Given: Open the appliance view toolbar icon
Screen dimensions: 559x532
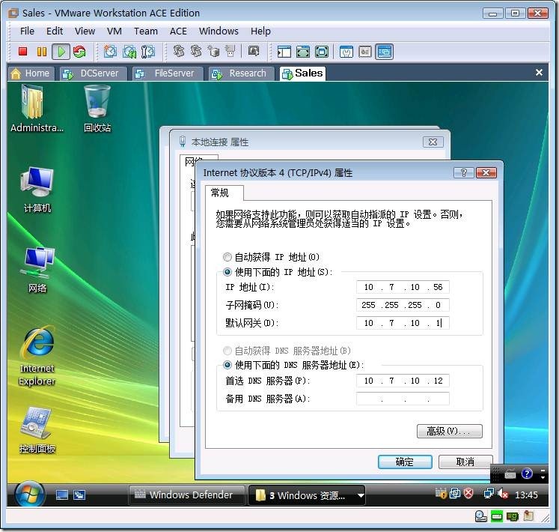Looking at the screenshot, I should coord(365,52).
